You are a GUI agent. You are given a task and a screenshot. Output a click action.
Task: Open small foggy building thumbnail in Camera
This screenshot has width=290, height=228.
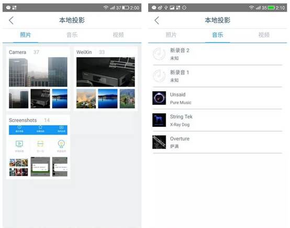(x=19, y=99)
